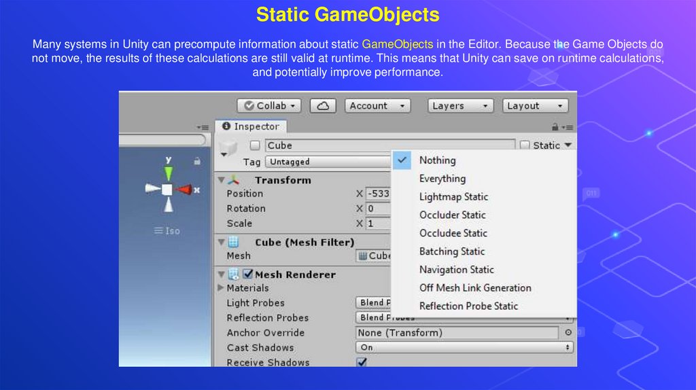
Task: Collapse the Cube (Mesh Filter) foldout
Action: click(221, 242)
